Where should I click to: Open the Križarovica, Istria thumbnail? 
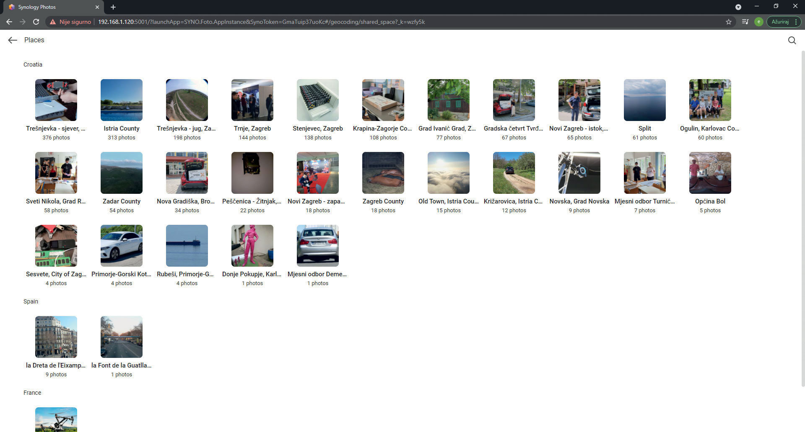click(x=514, y=173)
